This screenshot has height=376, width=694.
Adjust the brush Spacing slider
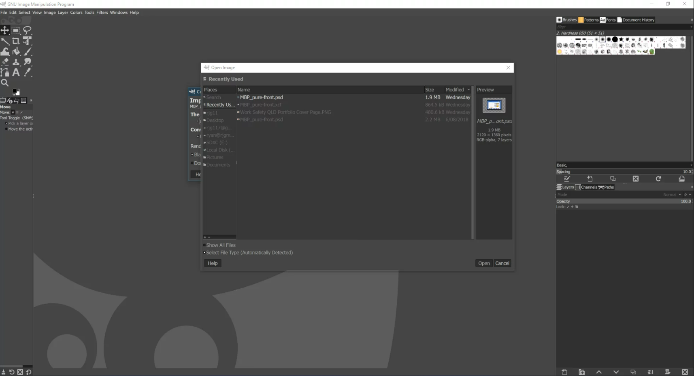coord(624,171)
